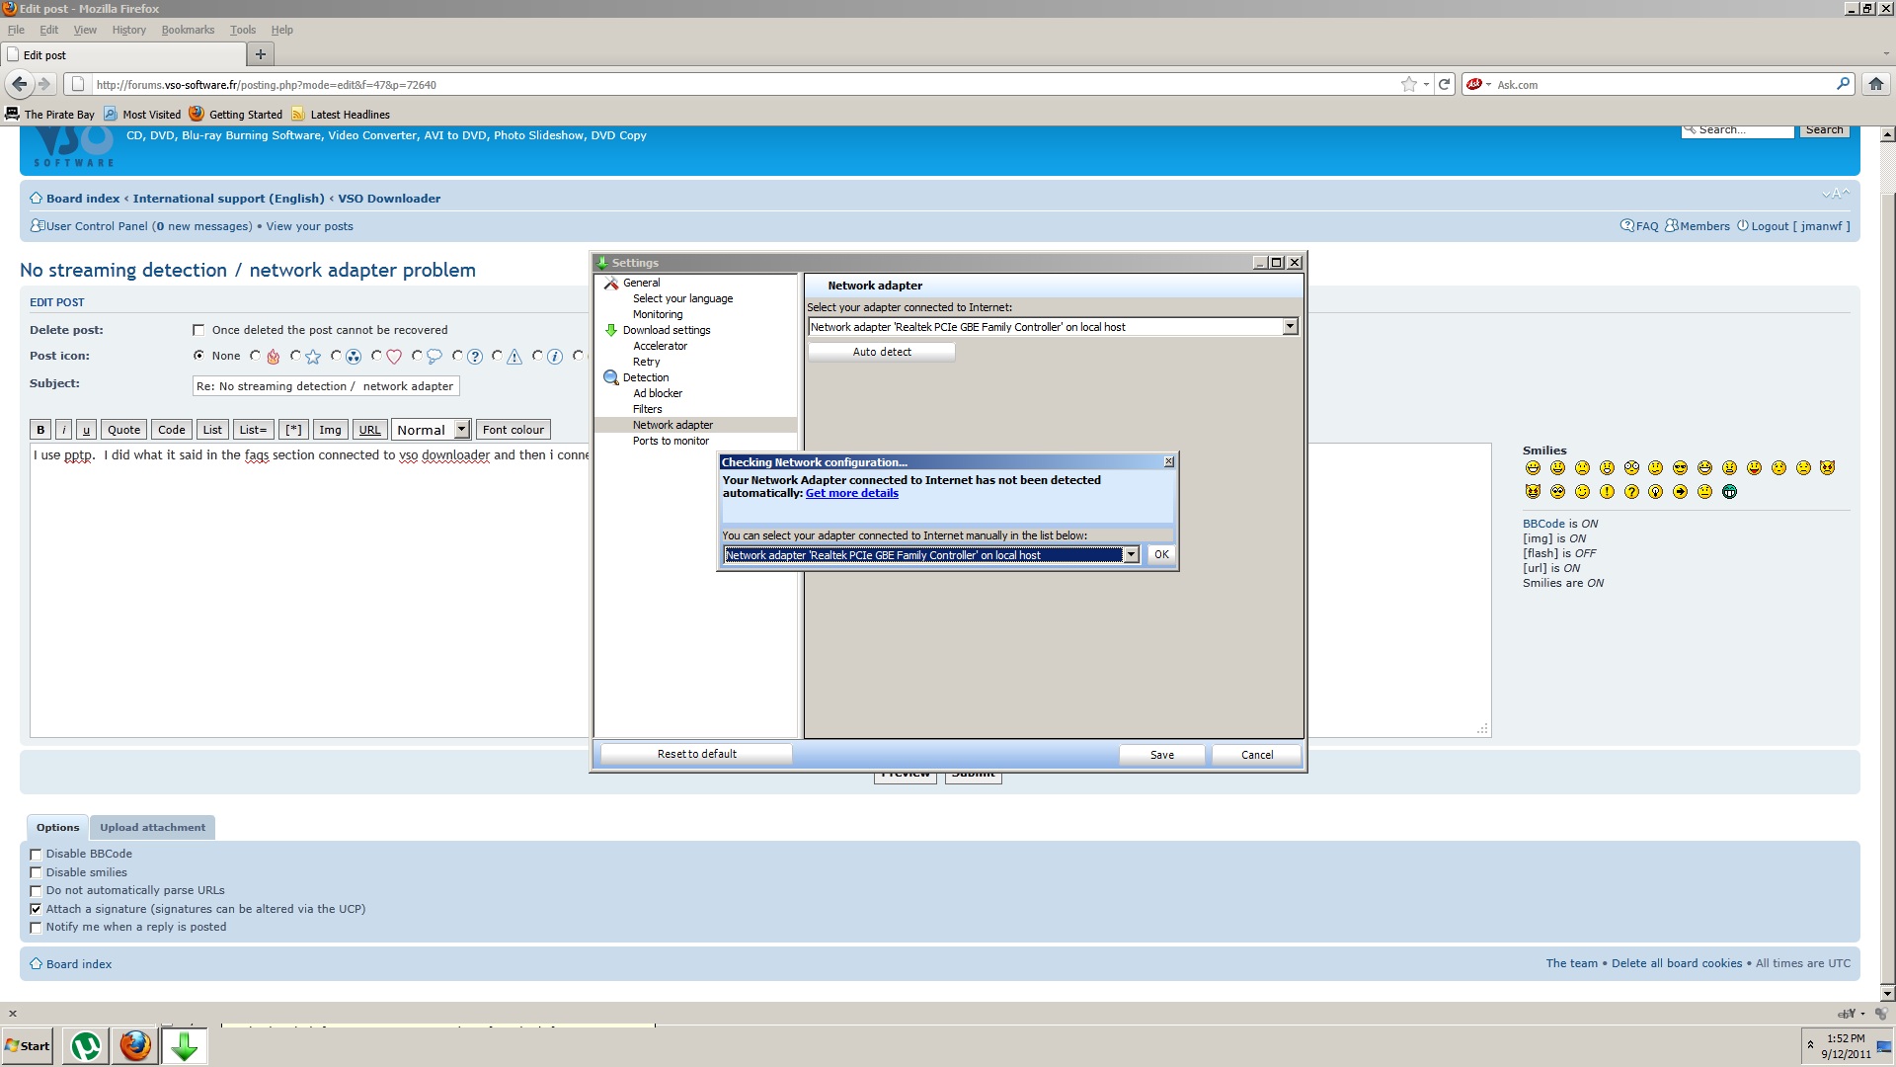Open the Firefox home page icon
The image size is (1896, 1067).
[1875, 84]
